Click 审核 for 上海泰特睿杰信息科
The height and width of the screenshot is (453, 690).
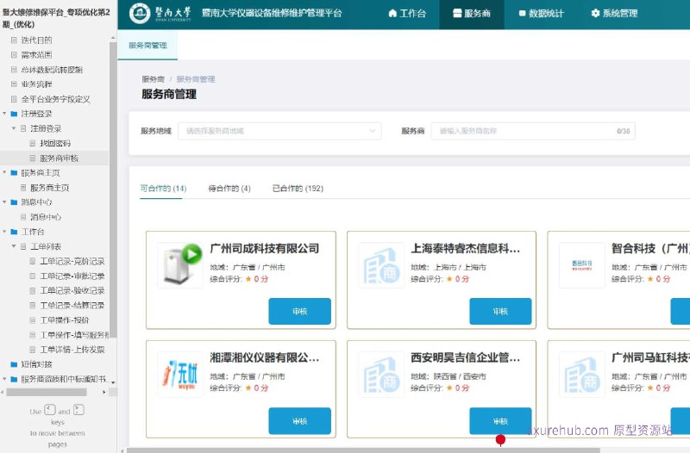click(500, 312)
